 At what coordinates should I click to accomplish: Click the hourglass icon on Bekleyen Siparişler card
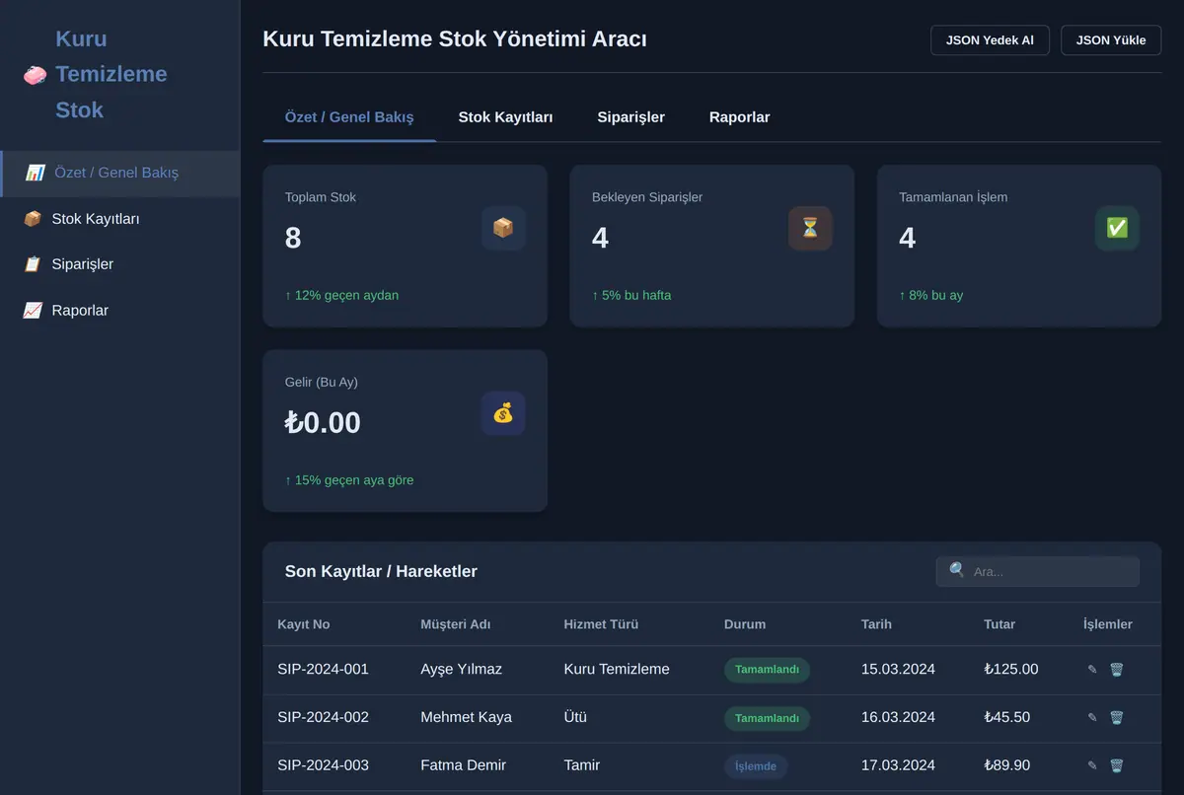(x=810, y=228)
